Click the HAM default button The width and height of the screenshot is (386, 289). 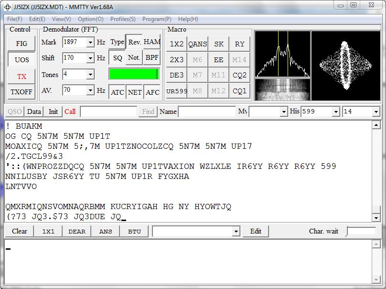(x=152, y=42)
